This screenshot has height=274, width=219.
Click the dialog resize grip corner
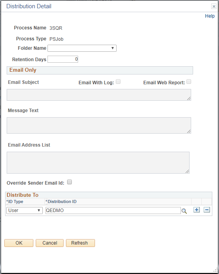click(215, 270)
